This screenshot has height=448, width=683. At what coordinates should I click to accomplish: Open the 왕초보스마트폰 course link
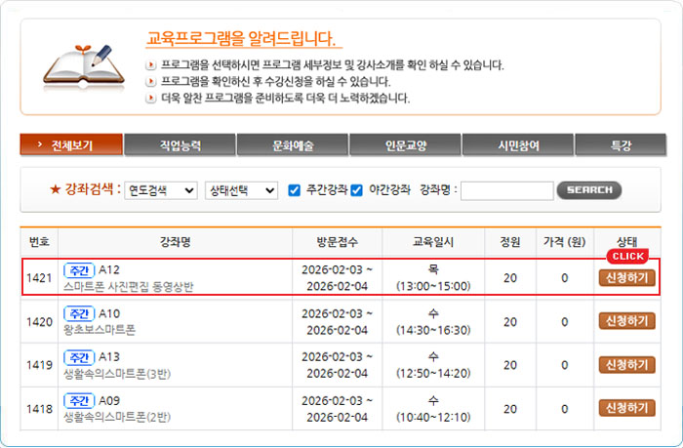(x=99, y=330)
